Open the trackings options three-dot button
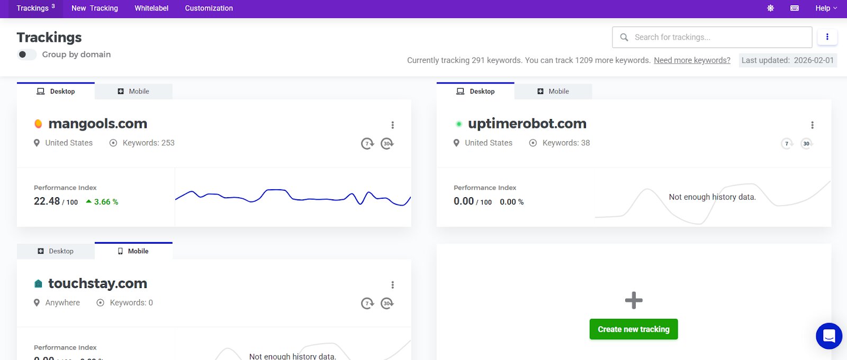Screen dimensions: 847x360 (827, 36)
